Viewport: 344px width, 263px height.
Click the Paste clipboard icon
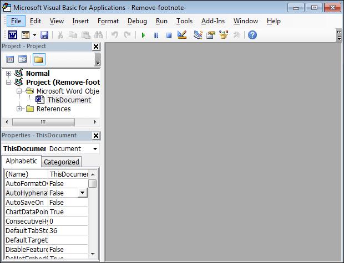click(86, 35)
